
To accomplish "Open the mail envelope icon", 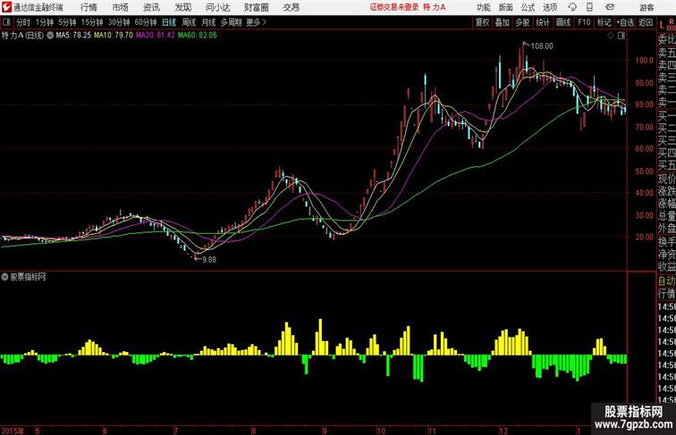I will pyautogui.click(x=610, y=7).
